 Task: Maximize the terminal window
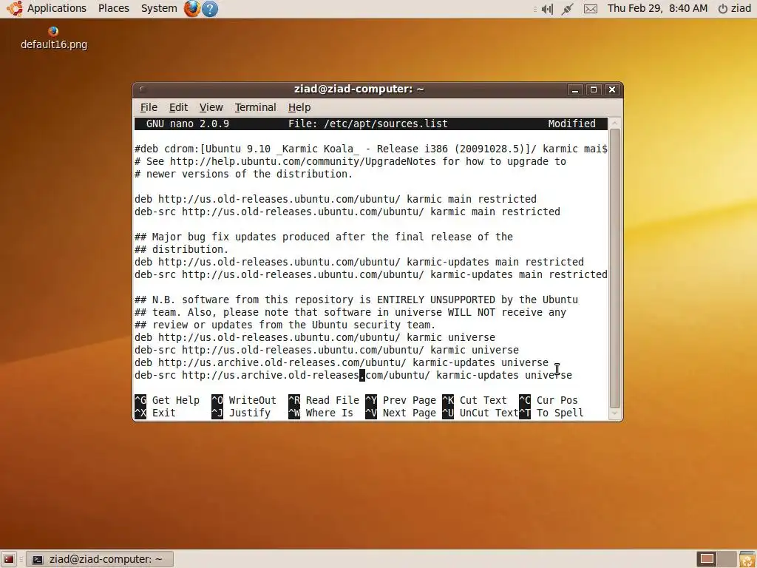click(x=594, y=89)
